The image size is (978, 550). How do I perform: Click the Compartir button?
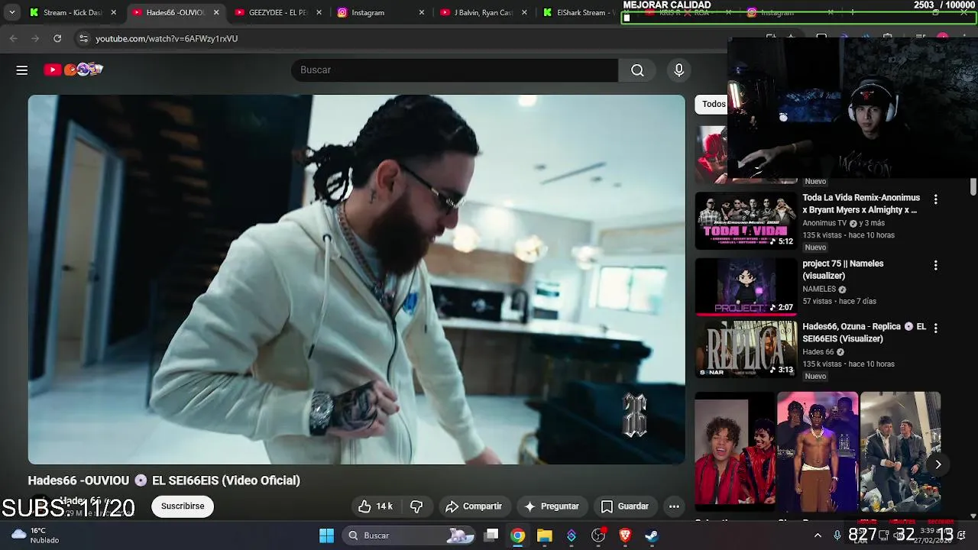(x=474, y=506)
